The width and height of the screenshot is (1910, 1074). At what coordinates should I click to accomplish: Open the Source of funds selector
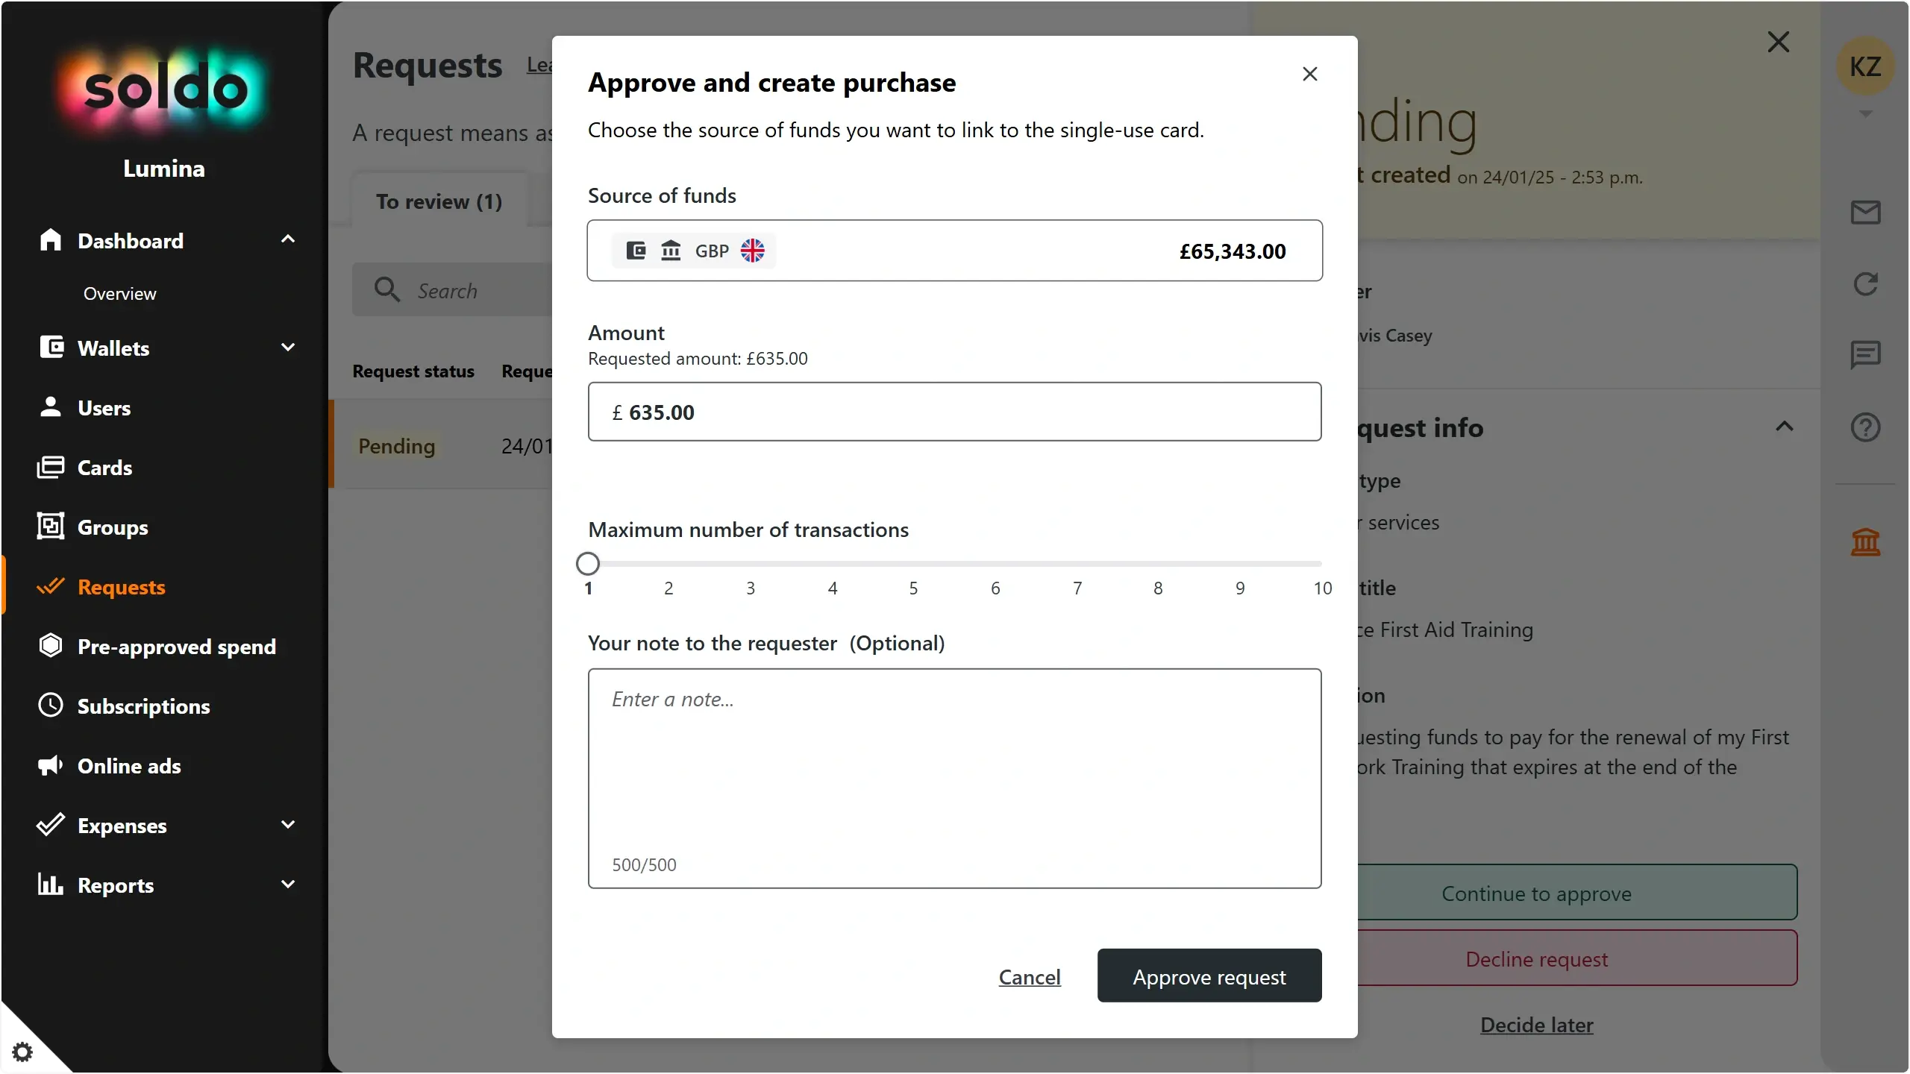[x=954, y=251]
